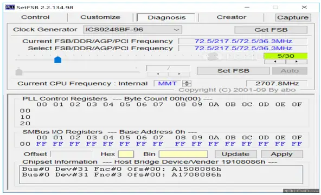Image resolution: width=321 pixels, height=195 pixels.
Task: Click FF value under SMBus column 08
Action: coord(180,144)
